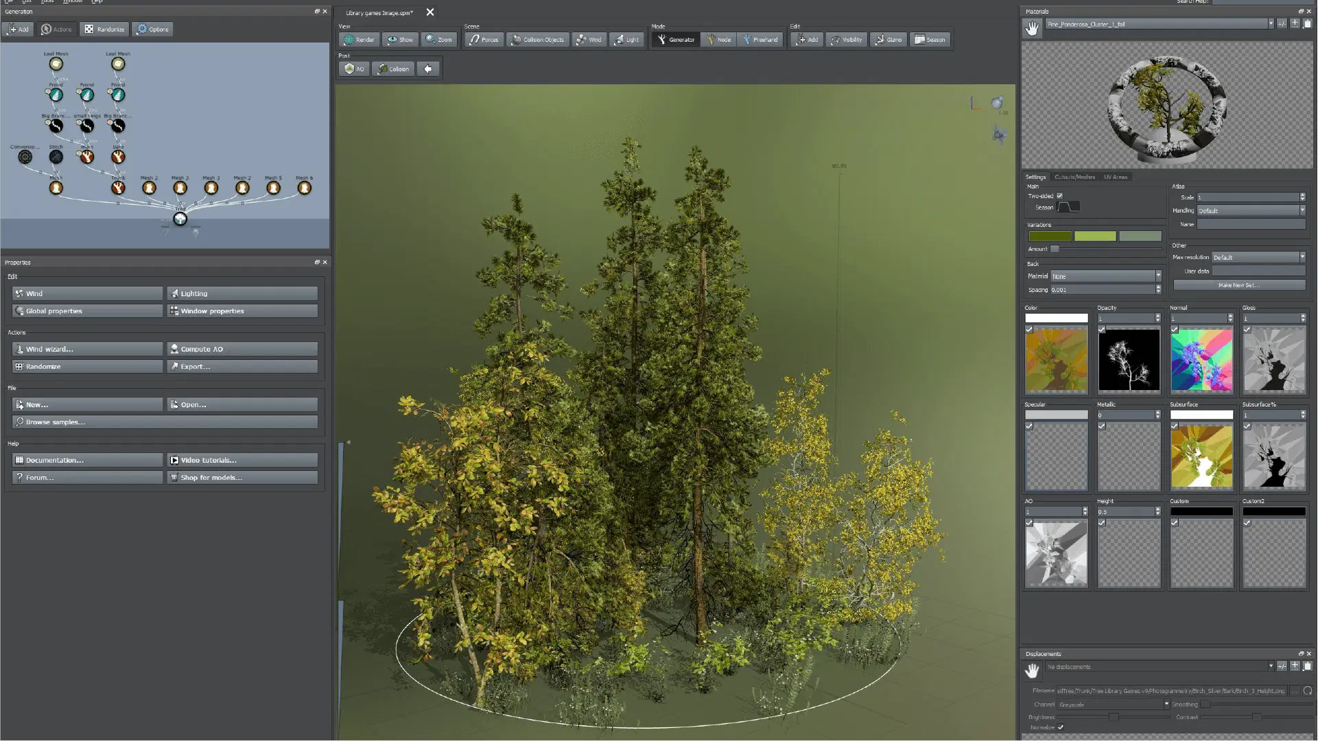Select the Tree root node

(180, 219)
